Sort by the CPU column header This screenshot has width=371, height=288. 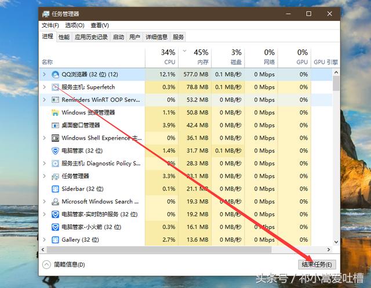pos(162,57)
